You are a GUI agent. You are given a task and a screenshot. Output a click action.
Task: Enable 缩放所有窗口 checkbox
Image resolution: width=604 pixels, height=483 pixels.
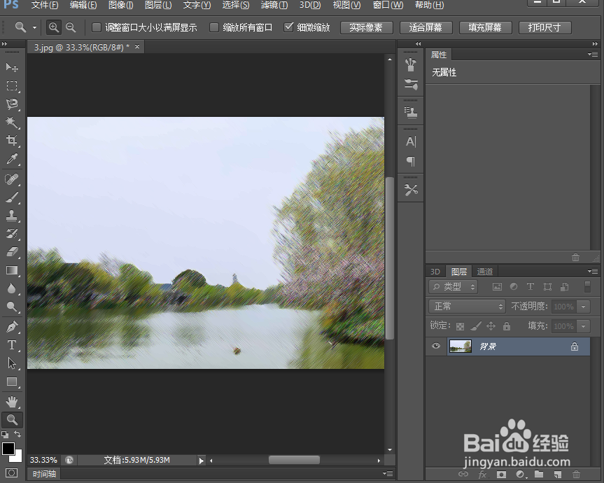click(213, 28)
